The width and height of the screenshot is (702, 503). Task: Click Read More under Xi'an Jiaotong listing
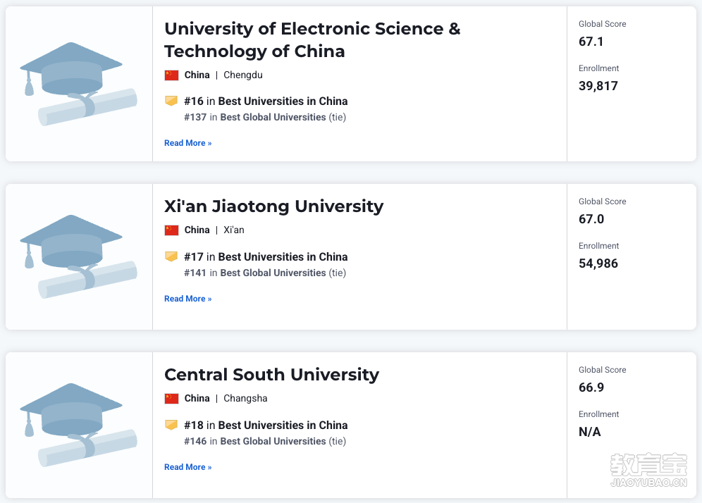click(x=188, y=299)
